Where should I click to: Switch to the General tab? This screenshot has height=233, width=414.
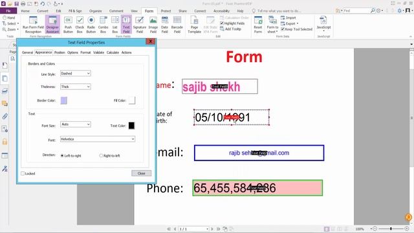[27, 52]
